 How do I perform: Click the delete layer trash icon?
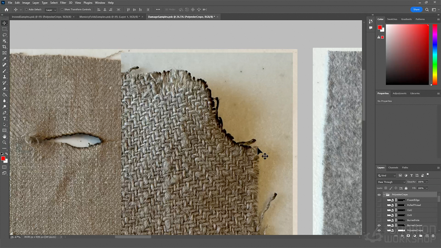pos(433,236)
